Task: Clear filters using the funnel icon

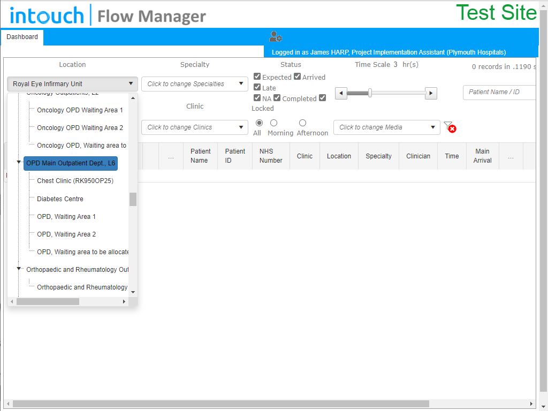Action: pos(450,127)
